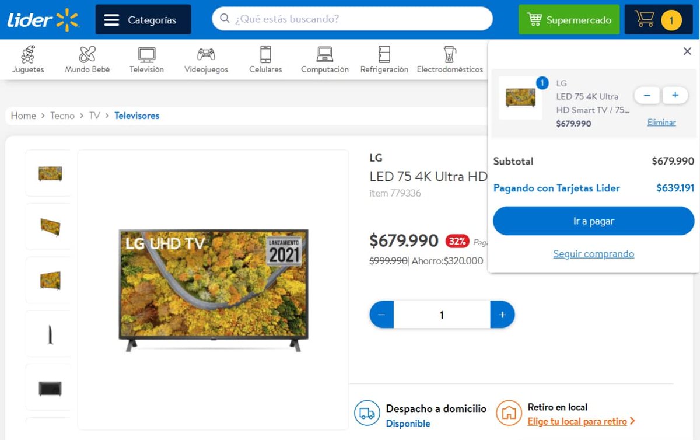Decrease quantity in cart popup
Screen dimensions: 700x440
(x=647, y=95)
